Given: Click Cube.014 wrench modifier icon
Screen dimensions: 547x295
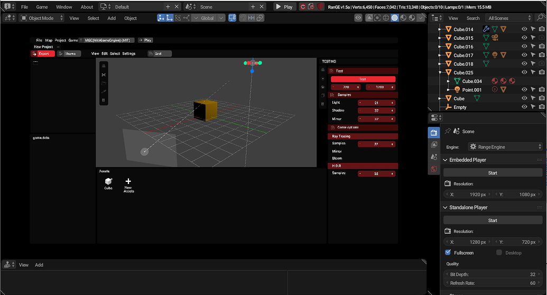Looking at the screenshot, I should point(486,29).
